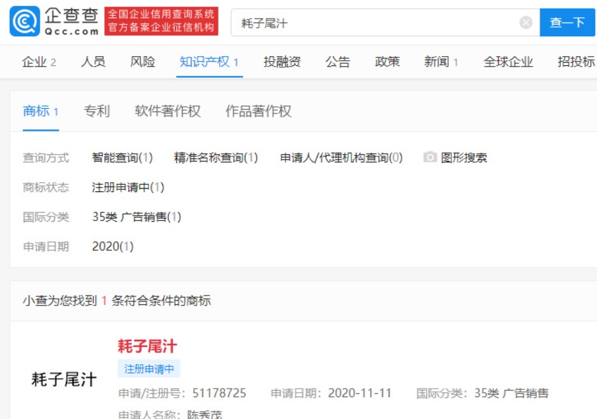Image resolution: width=597 pixels, height=419 pixels.
Task: Open the 作品著作权 sub-tab
Action: (259, 112)
